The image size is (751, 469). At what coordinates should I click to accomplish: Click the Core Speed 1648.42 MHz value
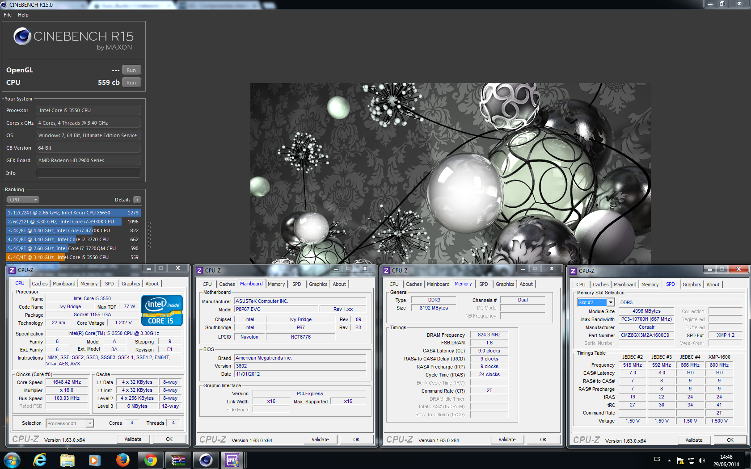tap(67, 382)
